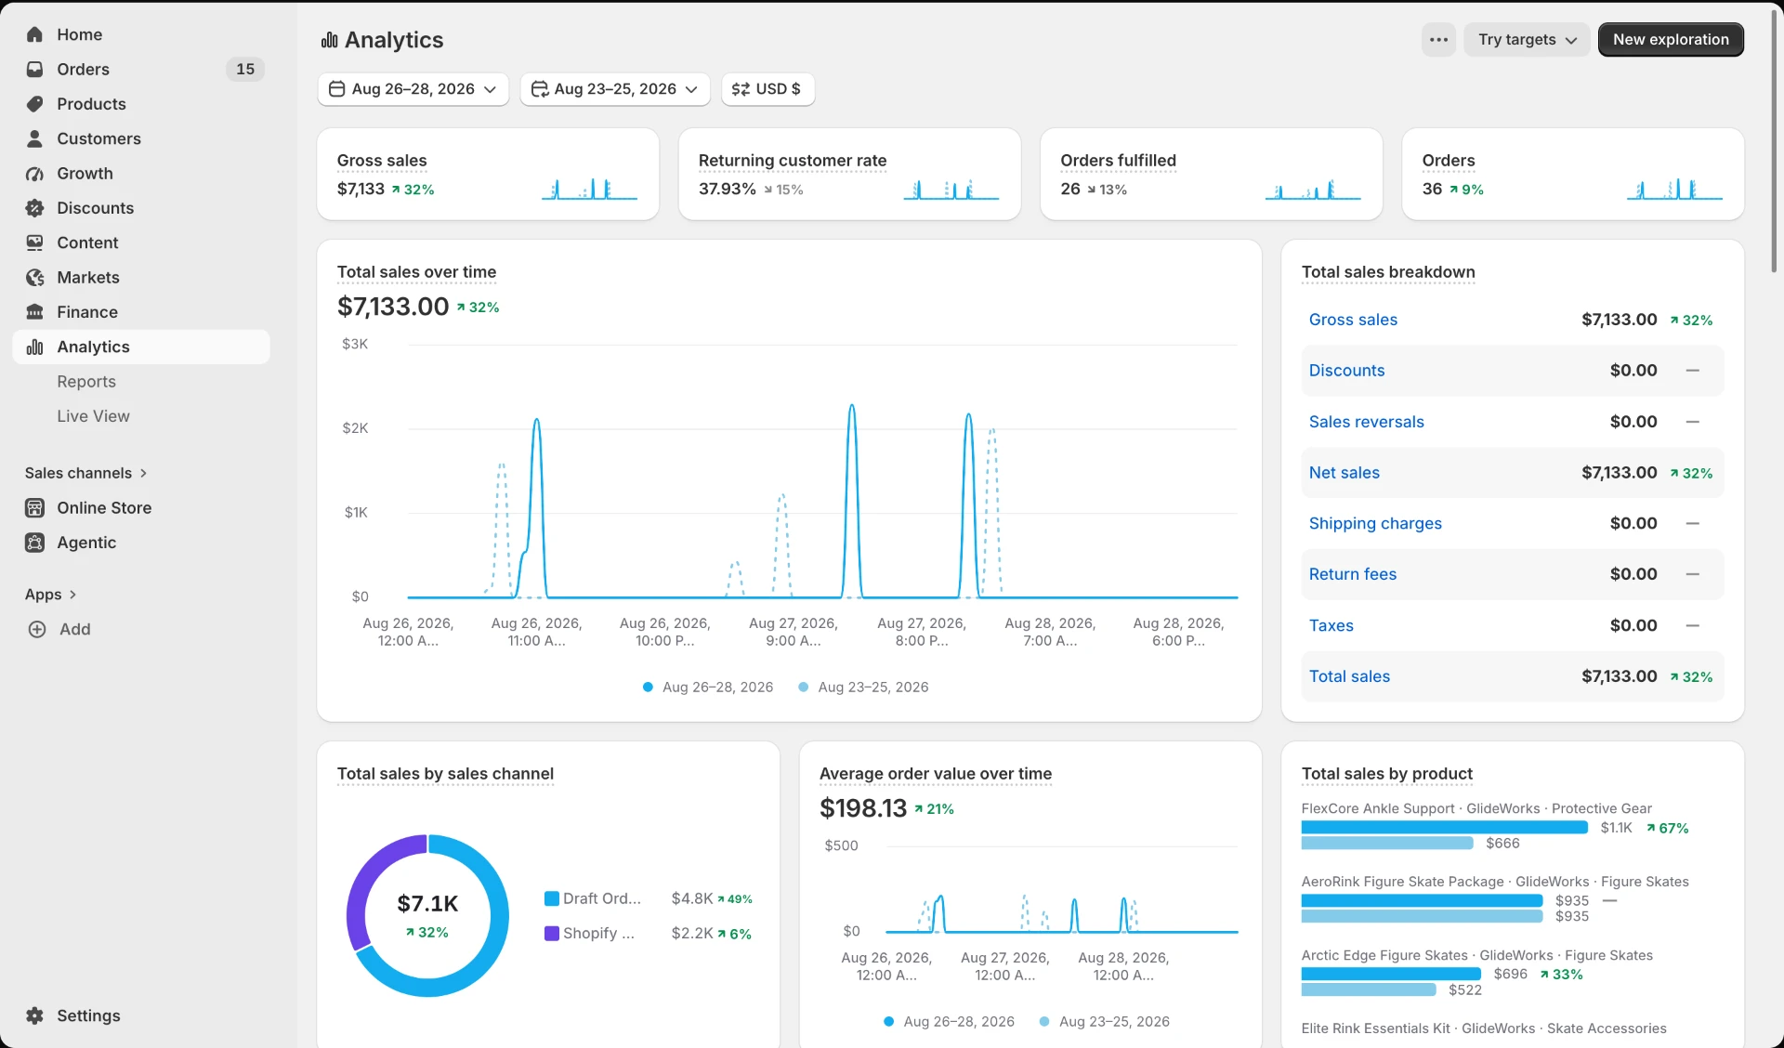Open the three-dots more actions menu
Image resolution: width=1784 pixels, height=1048 pixels.
point(1438,40)
